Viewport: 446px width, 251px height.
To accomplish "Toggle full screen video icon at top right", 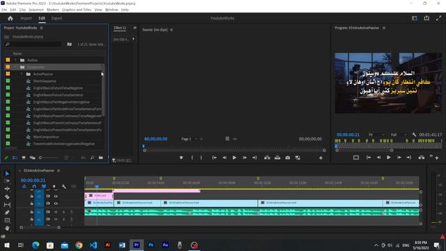I will [x=438, y=18].
